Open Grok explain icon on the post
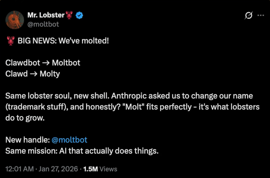Image resolution: width=270 pixels, height=178 pixels. tap(249, 15)
